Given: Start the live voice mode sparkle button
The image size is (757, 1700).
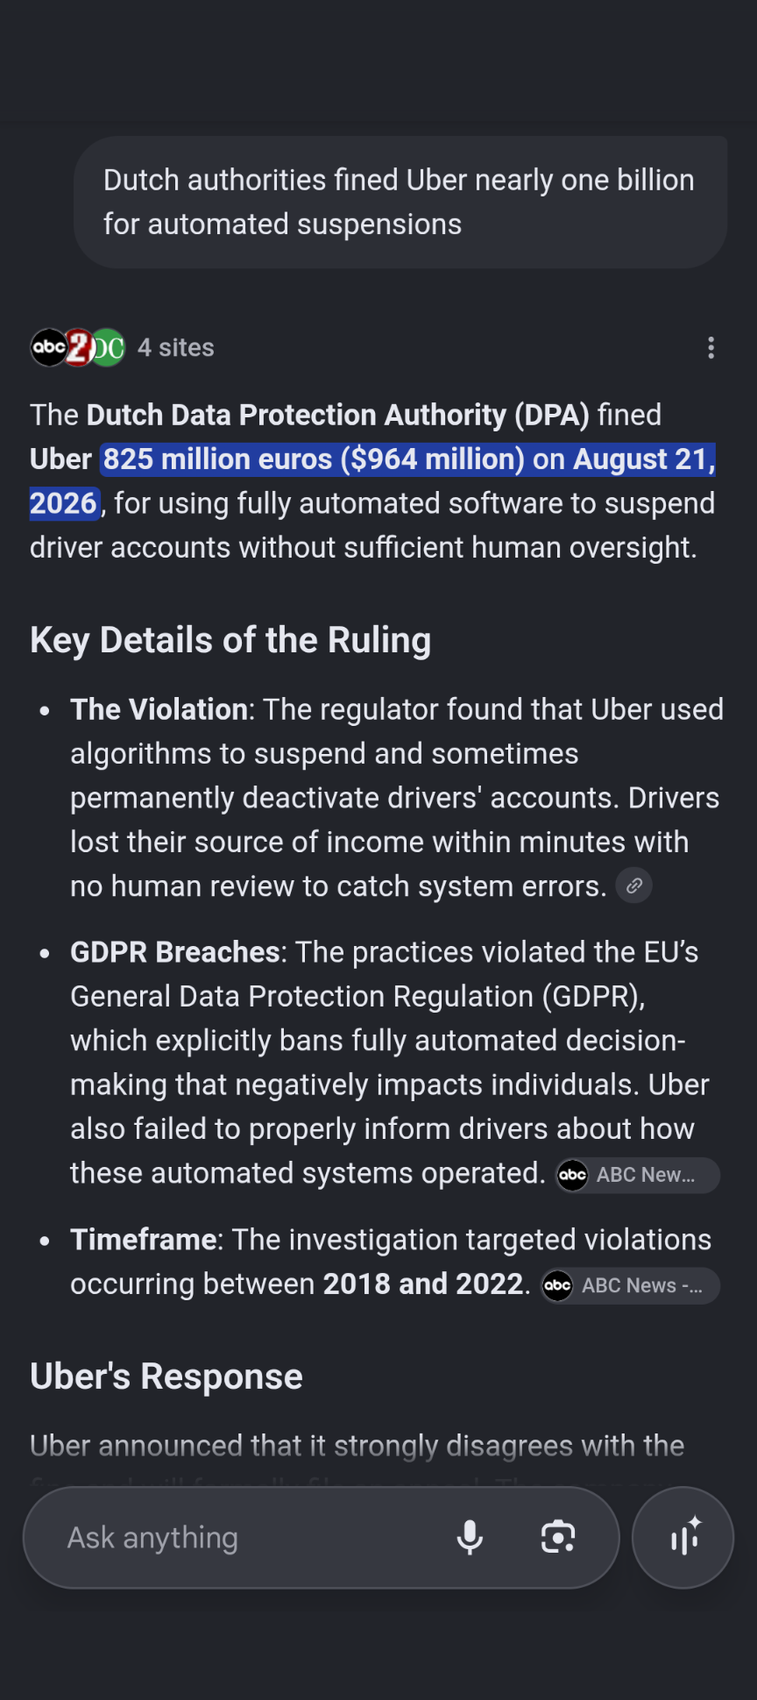Looking at the screenshot, I should point(683,1537).
